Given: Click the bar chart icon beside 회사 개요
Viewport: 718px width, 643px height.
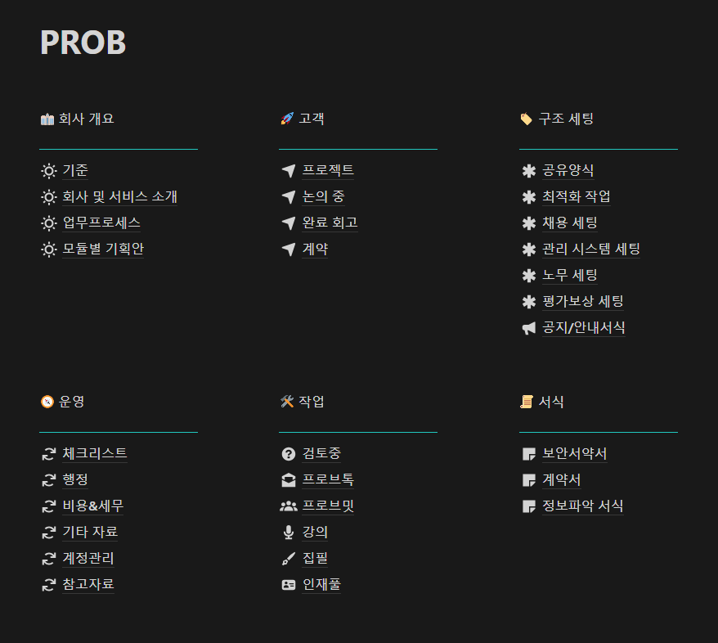Looking at the screenshot, I should pos(47,118).
